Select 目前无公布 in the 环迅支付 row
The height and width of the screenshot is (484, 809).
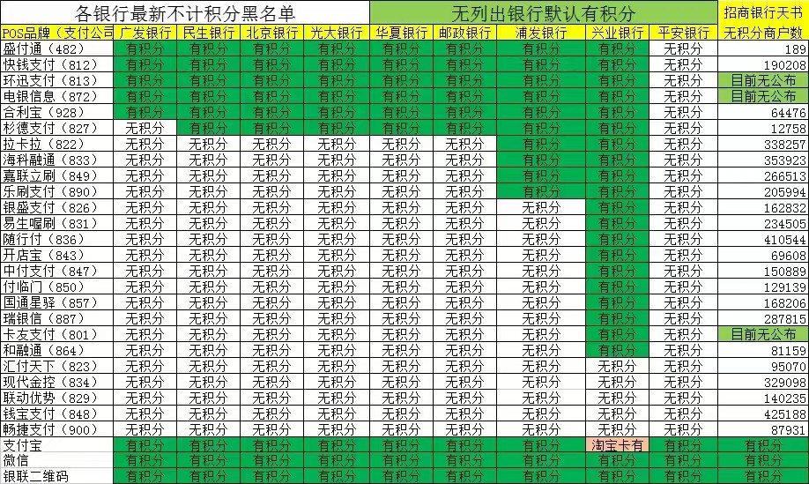[x=762, y=80]
